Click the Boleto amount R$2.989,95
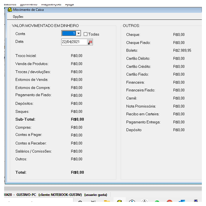Image resolution: width=206 pixels, height=206 pixels. [x=182, y=50]
